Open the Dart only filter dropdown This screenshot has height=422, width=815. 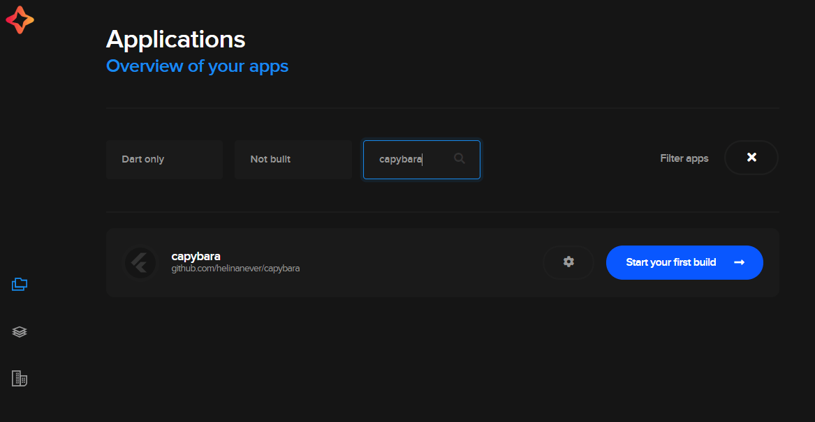(x=164, y=159)
